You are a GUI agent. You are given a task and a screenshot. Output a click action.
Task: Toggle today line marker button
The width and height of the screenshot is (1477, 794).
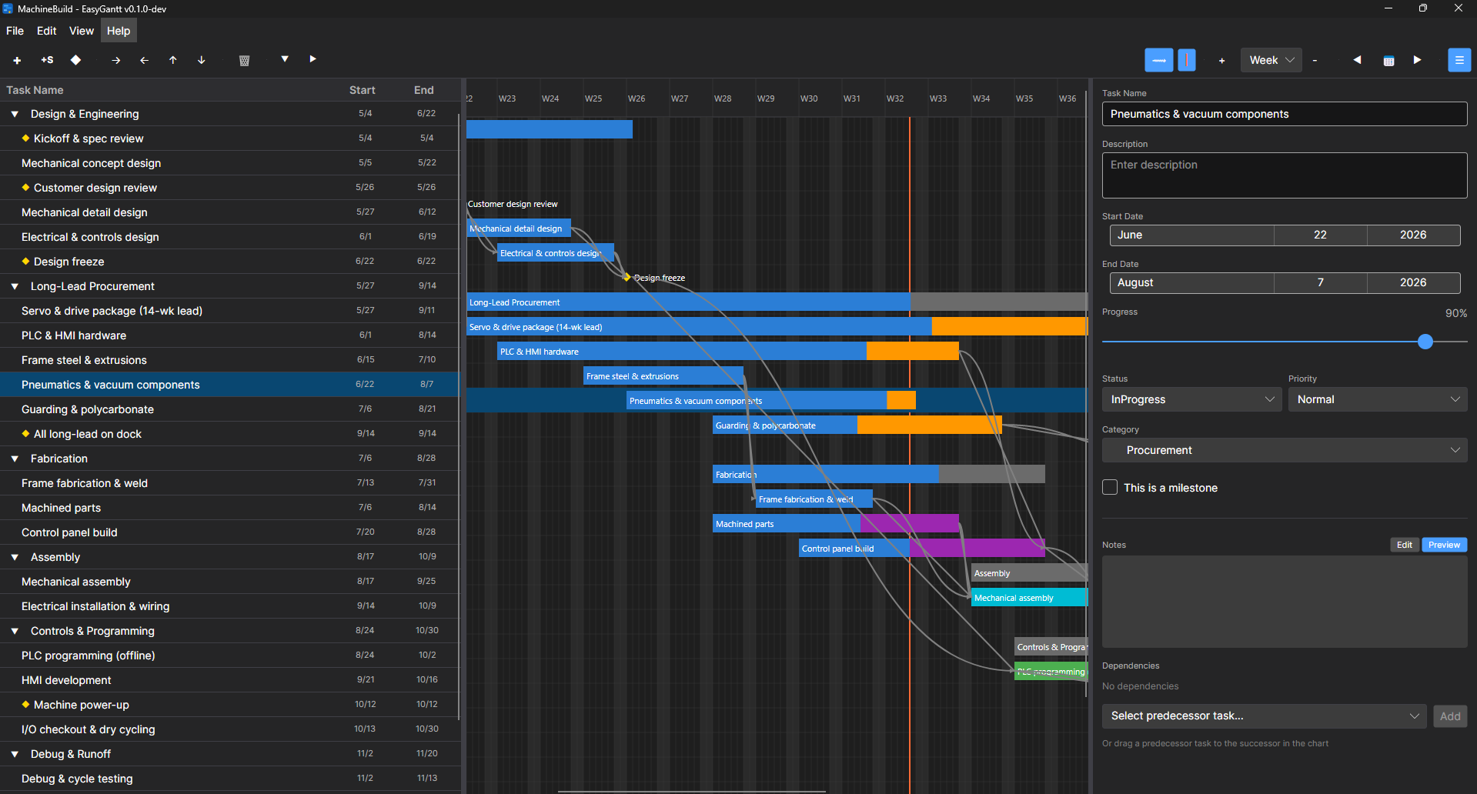1187,60
